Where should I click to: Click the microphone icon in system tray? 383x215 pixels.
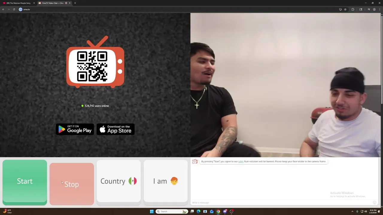tap(357, 211)
